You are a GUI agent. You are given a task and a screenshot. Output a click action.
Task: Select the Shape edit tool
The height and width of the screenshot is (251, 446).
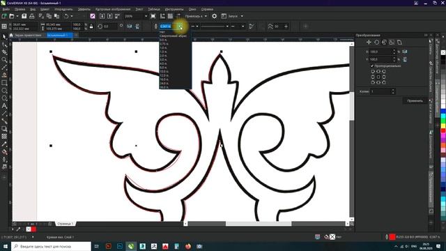click(4, 45)
